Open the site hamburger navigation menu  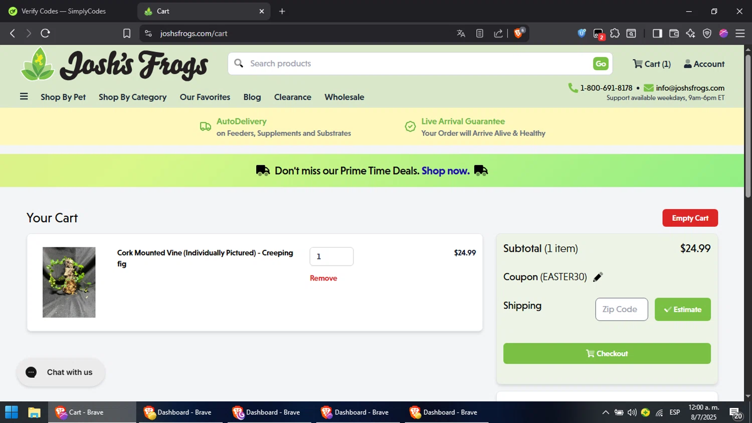pyautogui.click(x=24, y=96)
